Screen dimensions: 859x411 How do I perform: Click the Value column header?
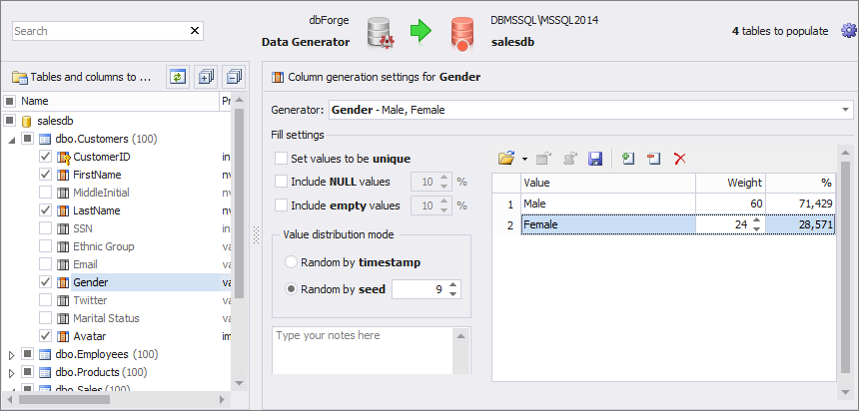[x=608, y=183]
